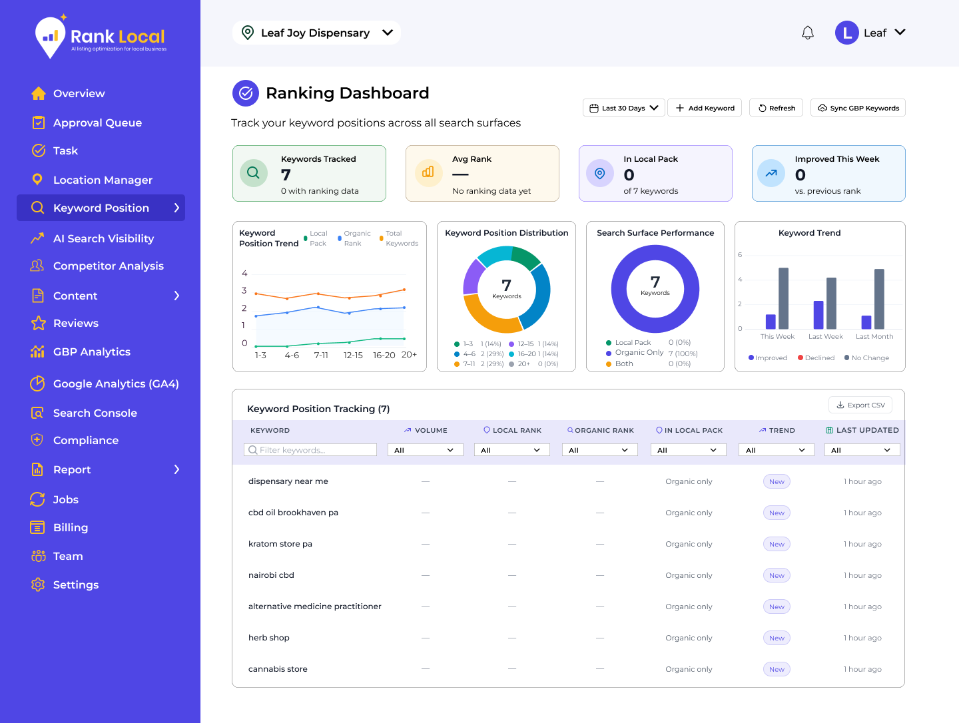Open the In Local Pack filter dropdown

tap(689, 450)
